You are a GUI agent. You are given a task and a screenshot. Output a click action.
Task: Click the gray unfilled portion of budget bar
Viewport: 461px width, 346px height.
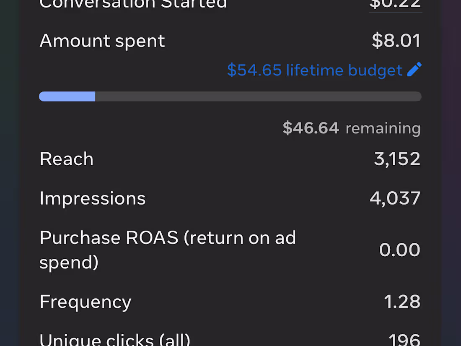pos(258,96)
